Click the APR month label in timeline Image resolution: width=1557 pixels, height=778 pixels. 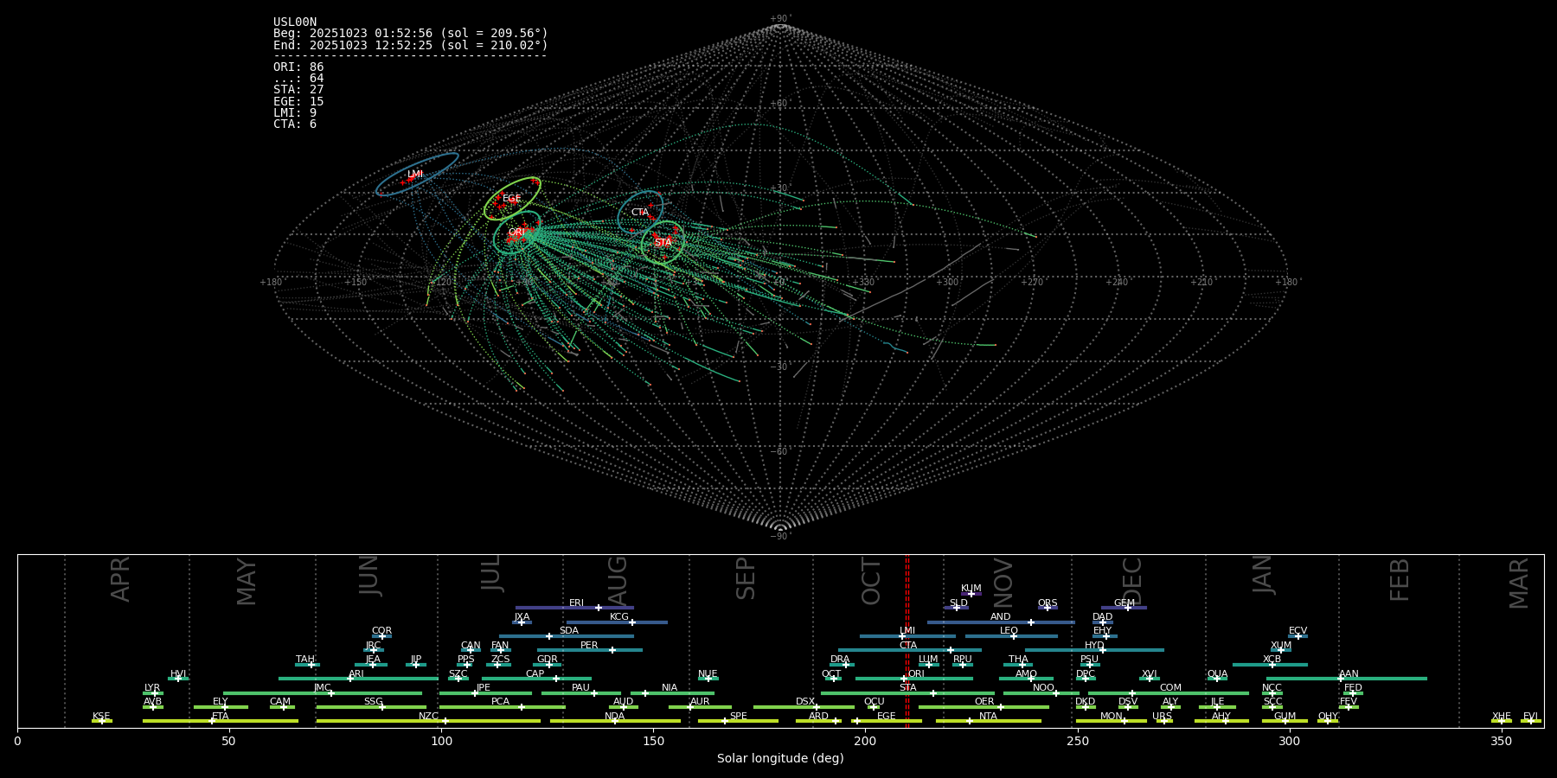(x=120, y=579)
